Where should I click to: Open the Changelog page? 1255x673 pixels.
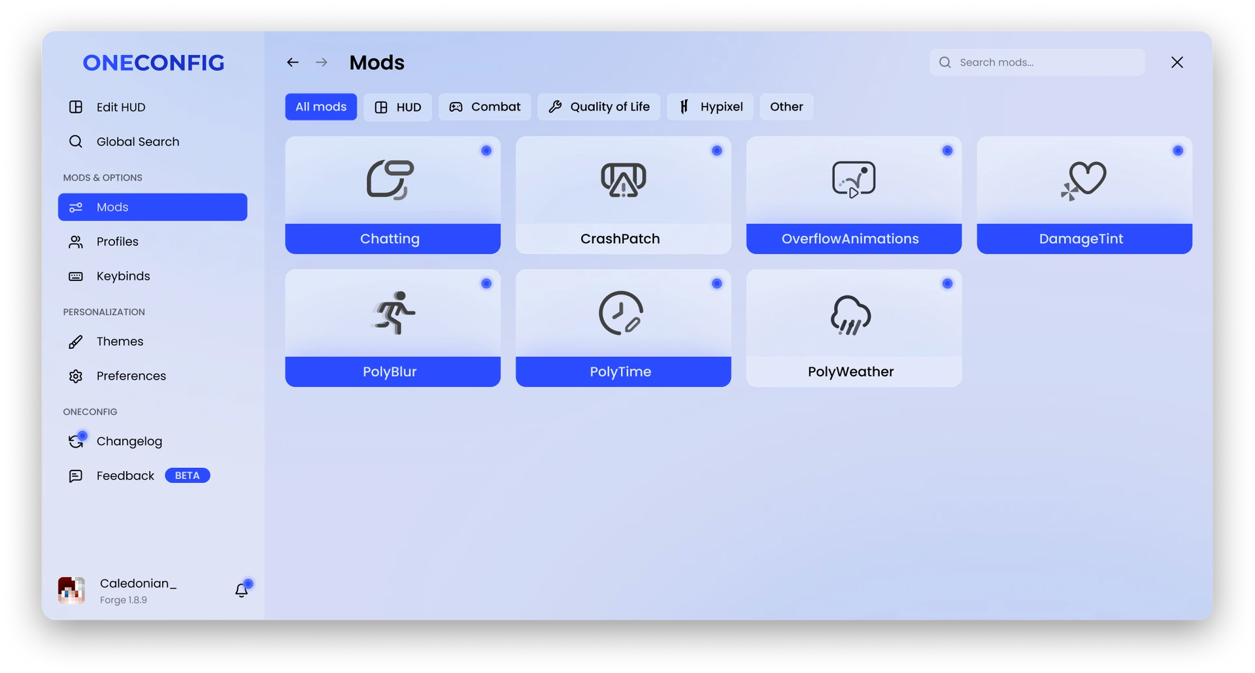point(152,442)
